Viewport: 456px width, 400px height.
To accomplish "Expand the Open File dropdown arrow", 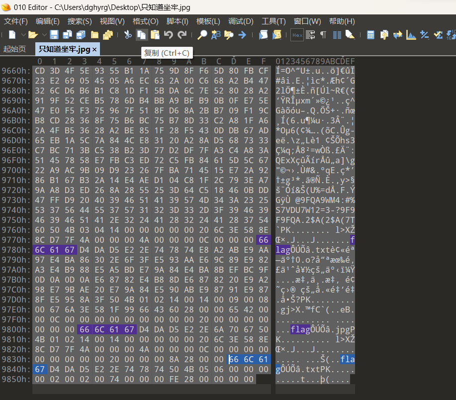I will point(44,35).
